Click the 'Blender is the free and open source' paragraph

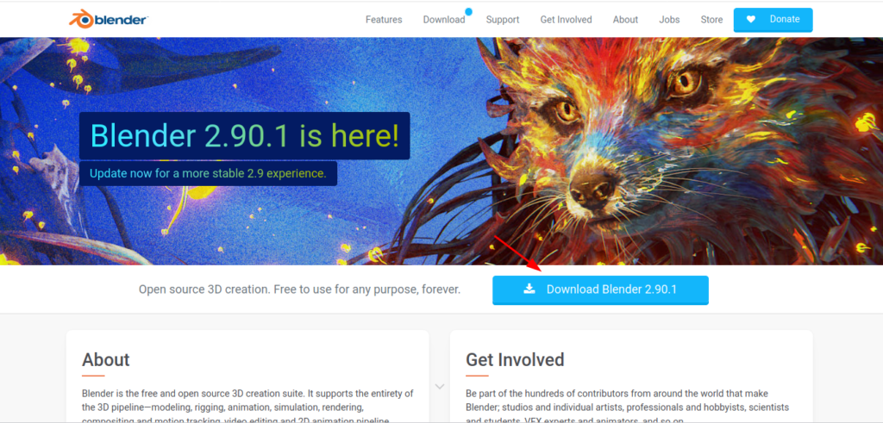point(247,407)
